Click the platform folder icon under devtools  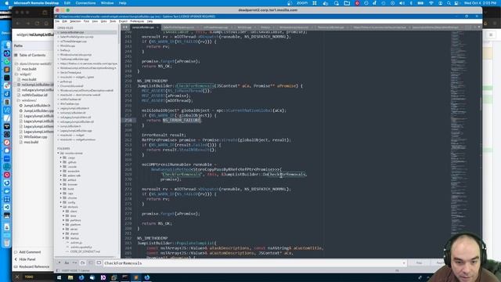coord(67,225)
